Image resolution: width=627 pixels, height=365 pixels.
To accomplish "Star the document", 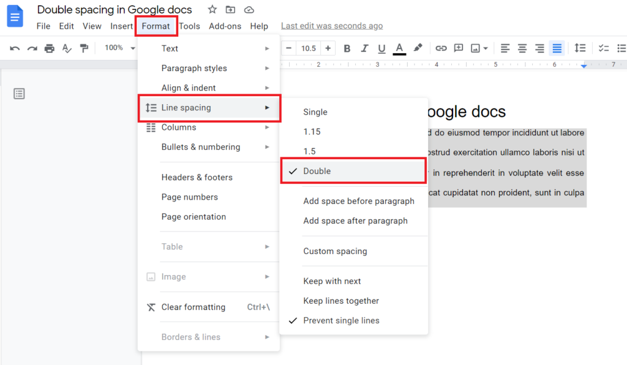I will pos(211,9).
